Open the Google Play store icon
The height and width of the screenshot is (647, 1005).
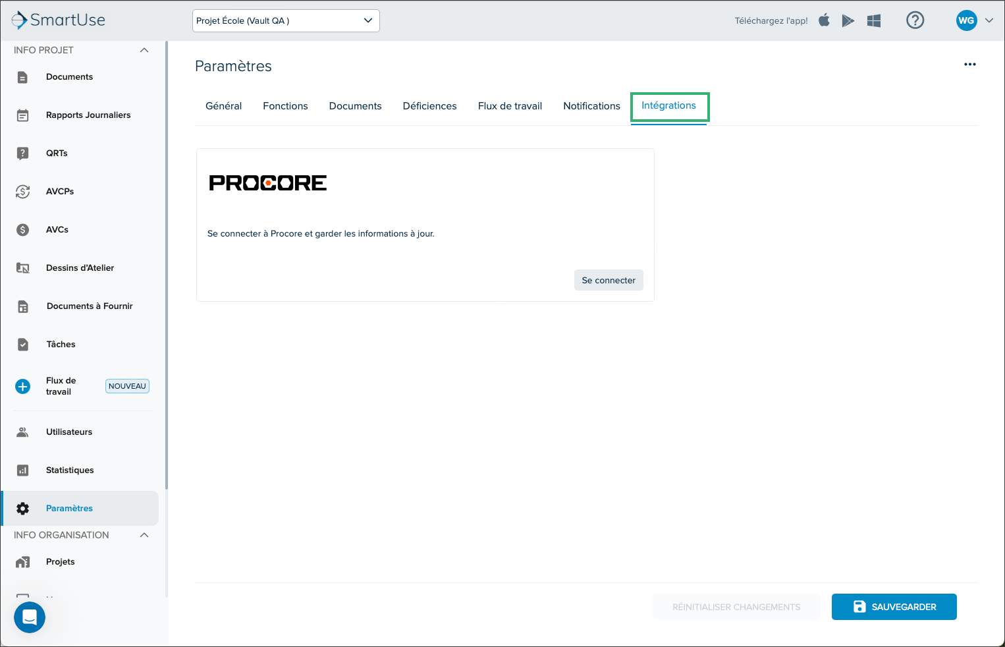[848, 21]
